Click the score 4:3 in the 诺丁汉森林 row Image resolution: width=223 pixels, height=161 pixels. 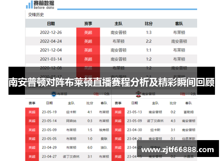coord(173,121)
